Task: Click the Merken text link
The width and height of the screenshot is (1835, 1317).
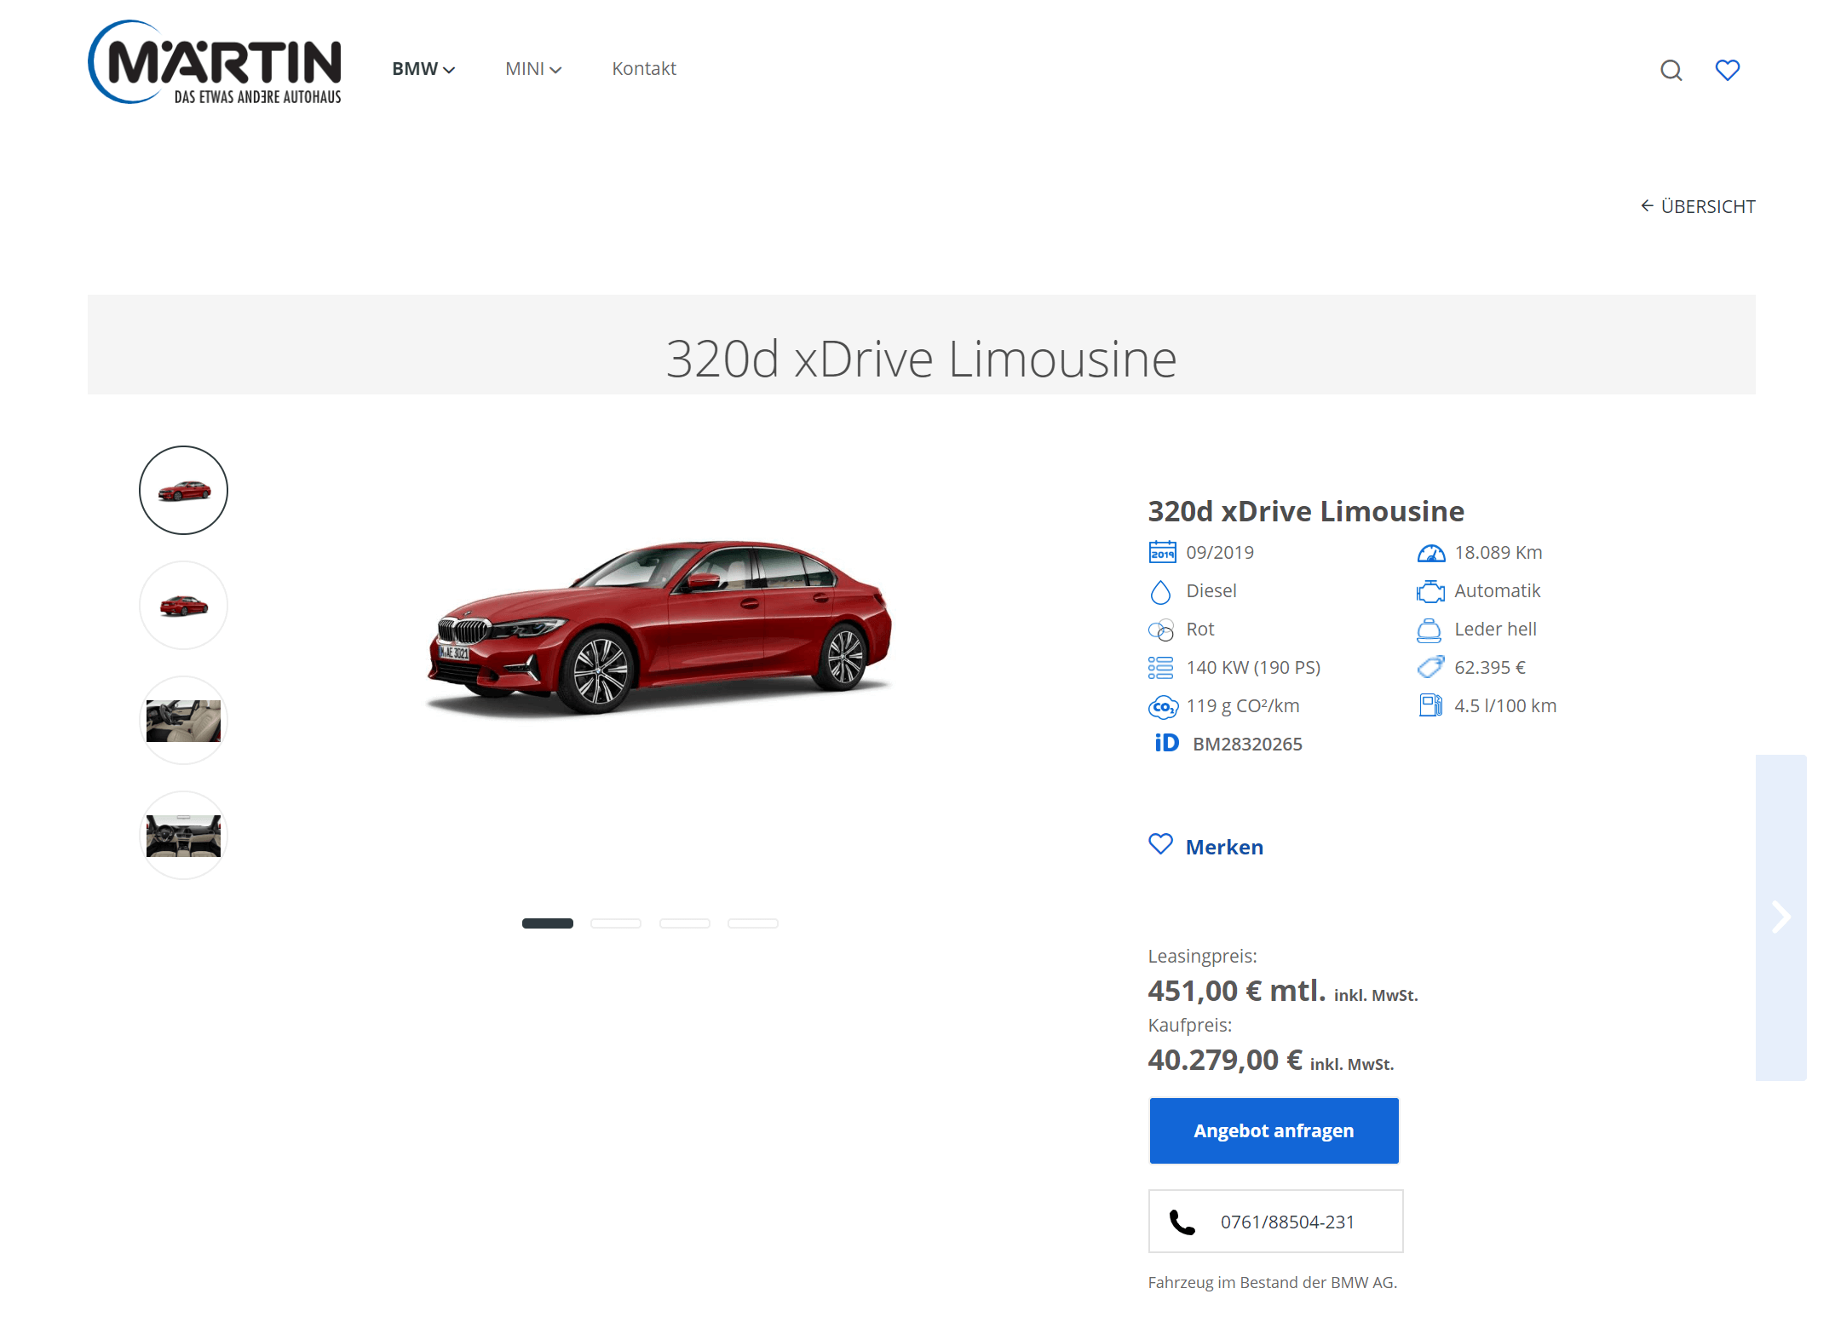Action: coord(1224,847)
